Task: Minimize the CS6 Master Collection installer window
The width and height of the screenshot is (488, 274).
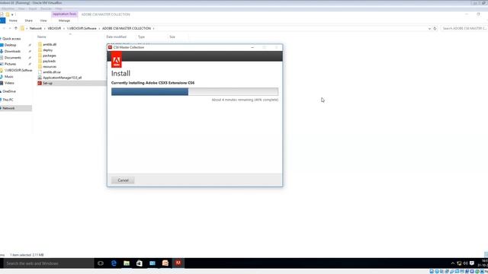Action: tap(252, 47)
